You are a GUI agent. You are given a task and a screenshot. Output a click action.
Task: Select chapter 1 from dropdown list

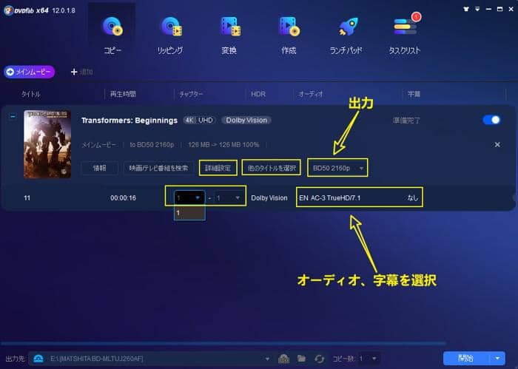[179, 213]
